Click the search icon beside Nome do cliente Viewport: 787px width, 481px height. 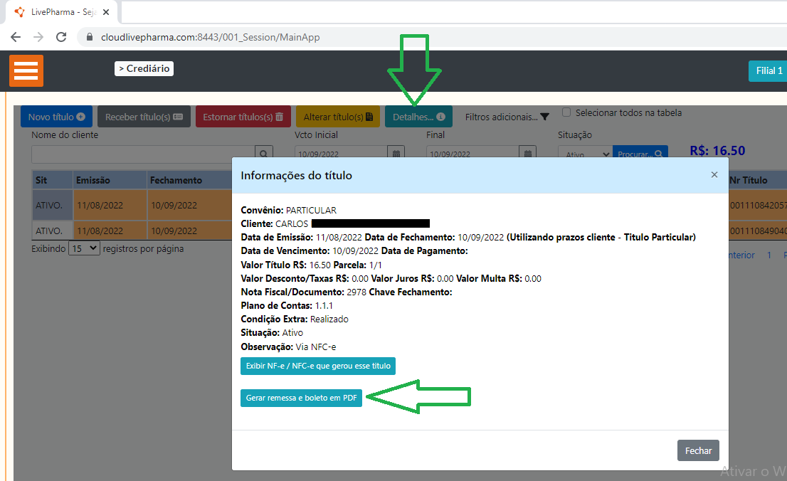264,154
